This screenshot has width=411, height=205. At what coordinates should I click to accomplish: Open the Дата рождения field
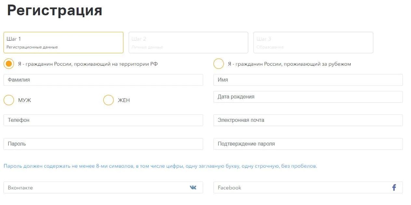[308, 97]
